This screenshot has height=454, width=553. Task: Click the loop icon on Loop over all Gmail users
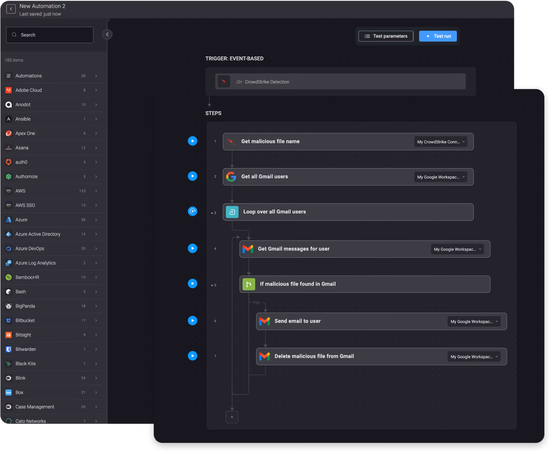tap(232, 212)
